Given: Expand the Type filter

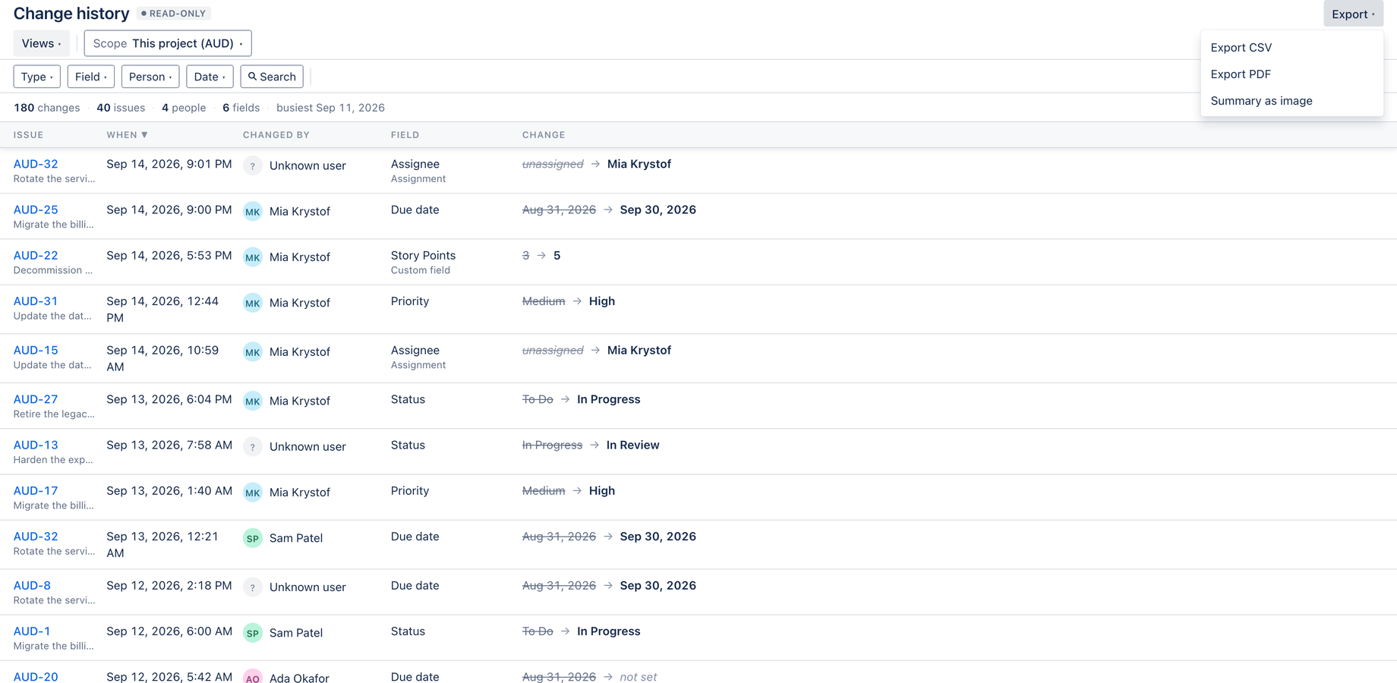Looking at the screenshot, I should 36,77.
